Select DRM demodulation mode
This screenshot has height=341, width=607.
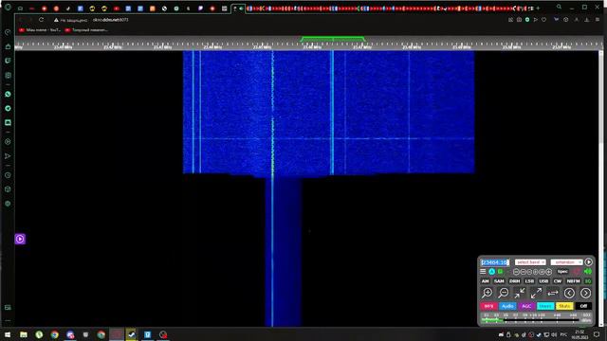(514, 281)
